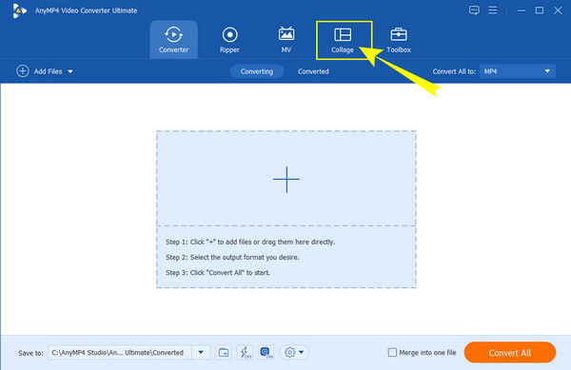Click the large plus to add files

pos(286,179)
